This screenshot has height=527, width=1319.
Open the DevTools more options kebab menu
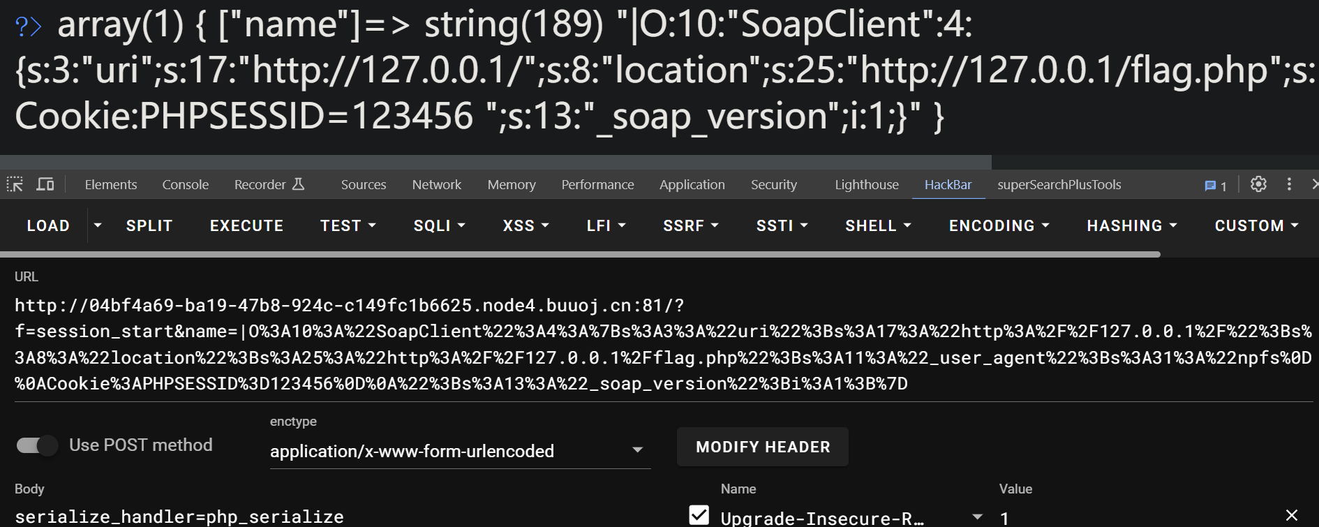(x=1289, y=184)
